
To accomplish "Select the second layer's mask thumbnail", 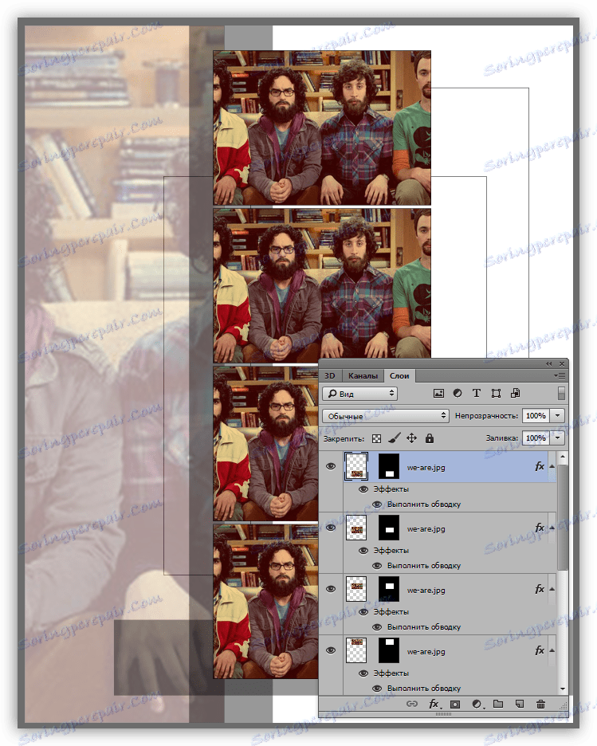I will (389, 528).
